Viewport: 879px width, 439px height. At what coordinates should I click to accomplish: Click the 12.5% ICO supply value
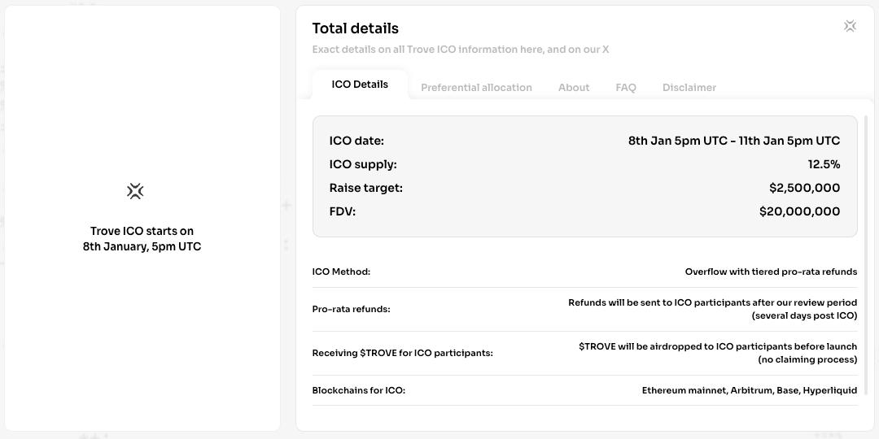824,164
